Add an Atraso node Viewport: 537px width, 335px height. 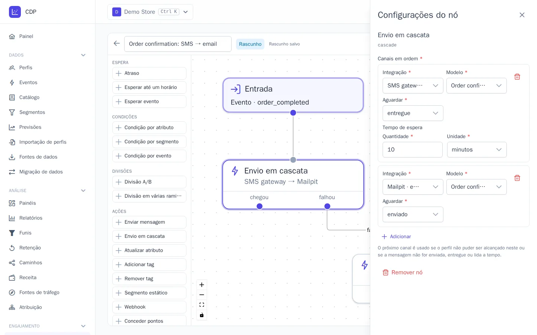tap(149, 73)
